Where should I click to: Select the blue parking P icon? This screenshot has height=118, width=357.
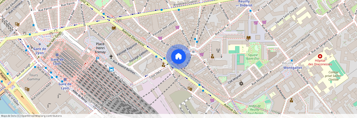pyautogui.click(x=98, y=59)
